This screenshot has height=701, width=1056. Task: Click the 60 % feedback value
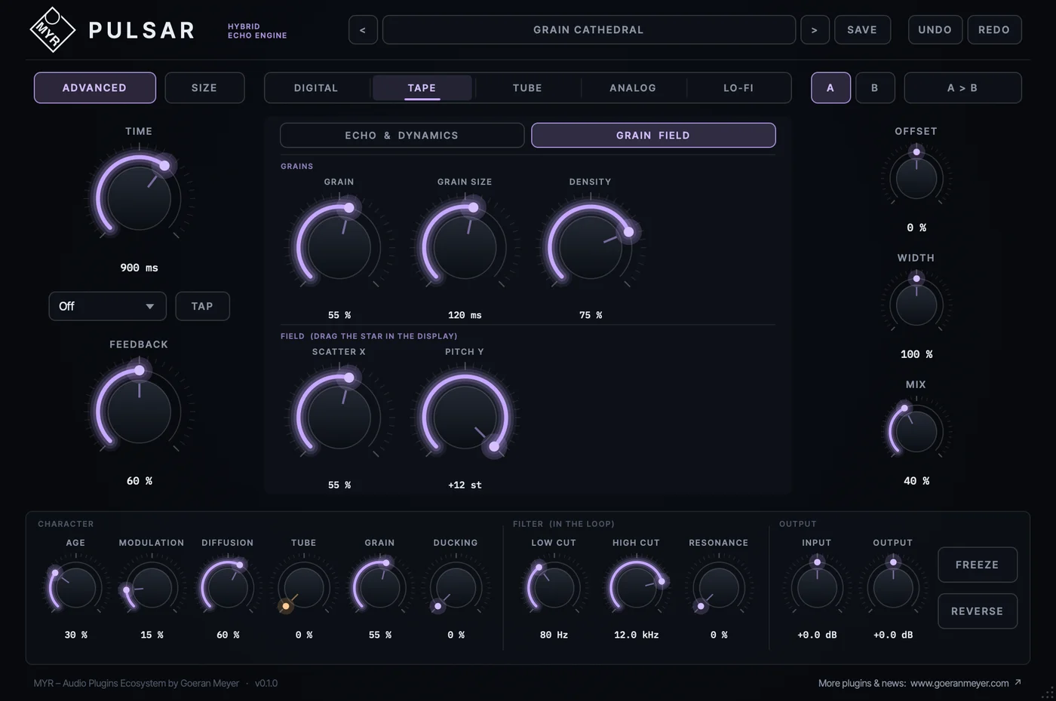click(x=139, y=481)
